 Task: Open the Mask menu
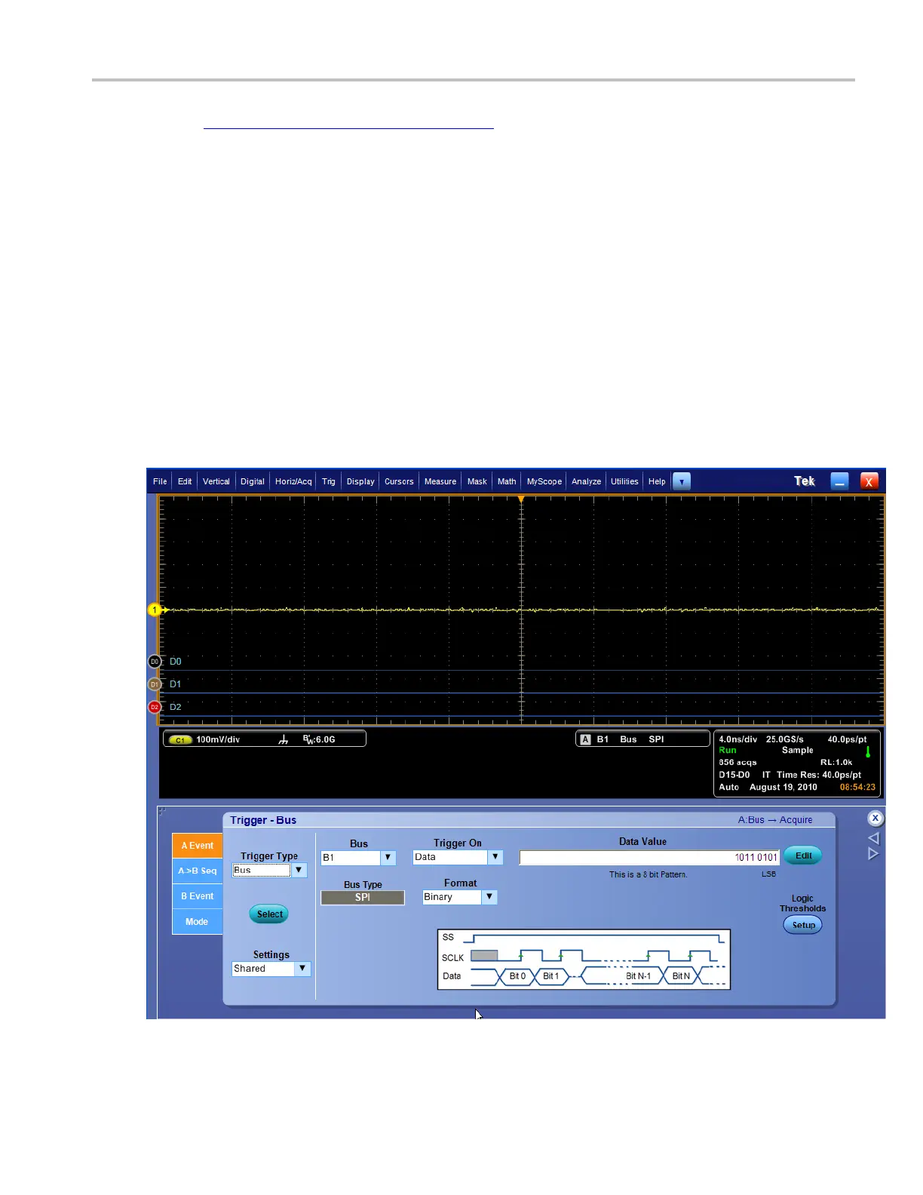point(477,481)
